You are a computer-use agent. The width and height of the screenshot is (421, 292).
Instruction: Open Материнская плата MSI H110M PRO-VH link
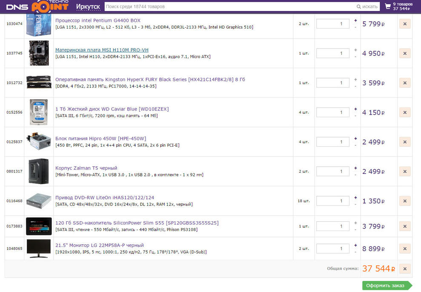(x=102, y=50)
